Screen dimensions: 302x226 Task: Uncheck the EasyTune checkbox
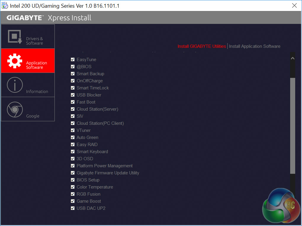(73, 60)
